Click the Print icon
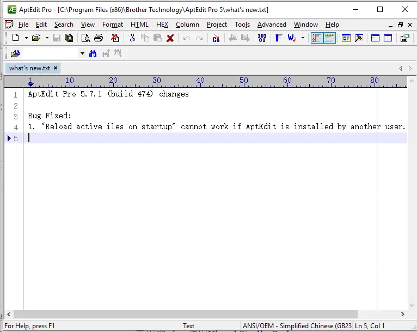417x332 pixels. (99, 38)
